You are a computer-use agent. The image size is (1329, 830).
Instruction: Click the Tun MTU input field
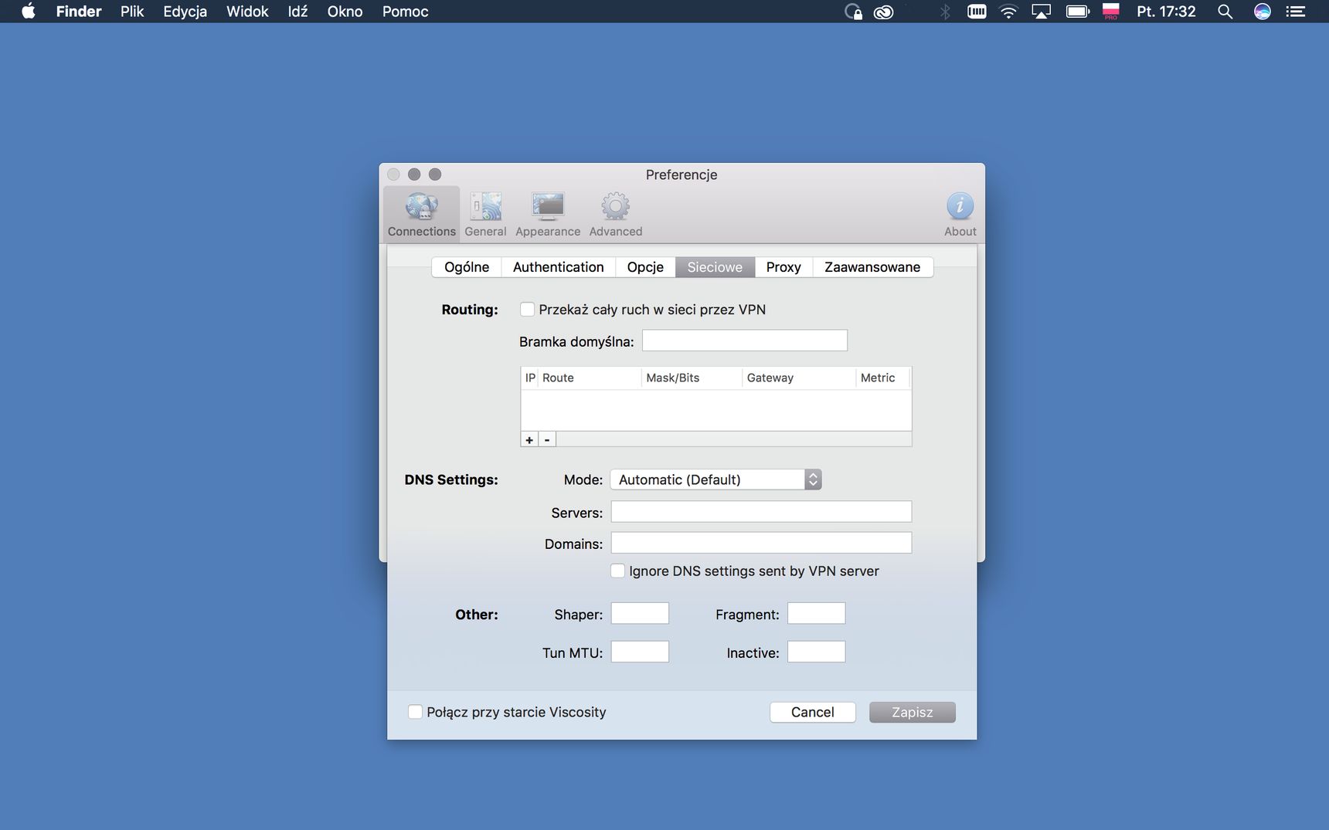coord(640,652)
